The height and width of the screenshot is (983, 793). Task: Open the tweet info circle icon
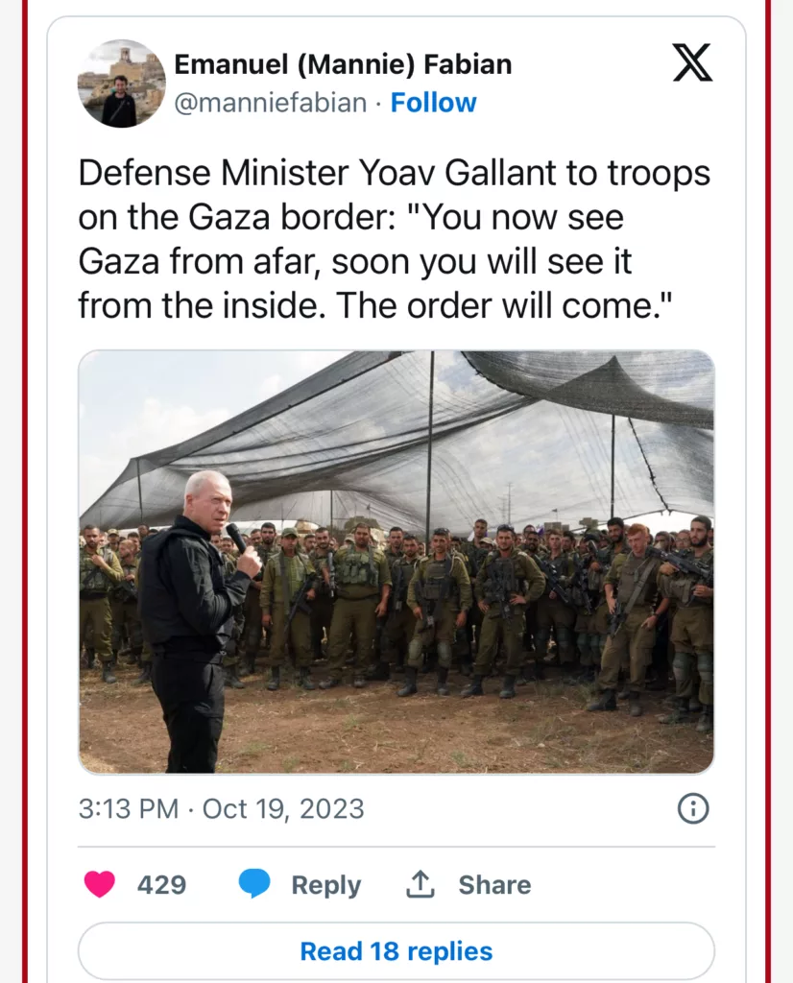coord(692,809)
